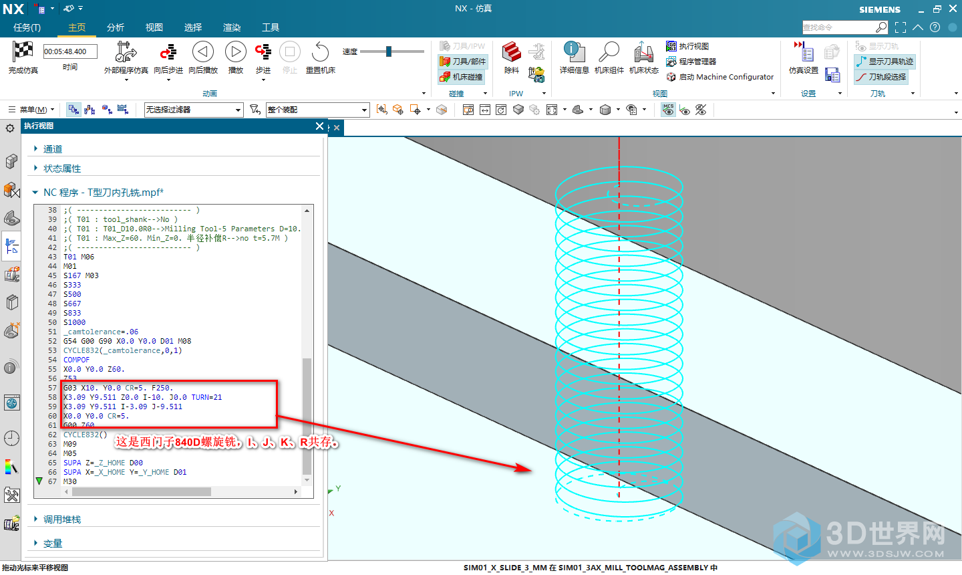Click the time field showing 00:05:48.400
Viewport: 962px width, 575px height.
[70, 51]
